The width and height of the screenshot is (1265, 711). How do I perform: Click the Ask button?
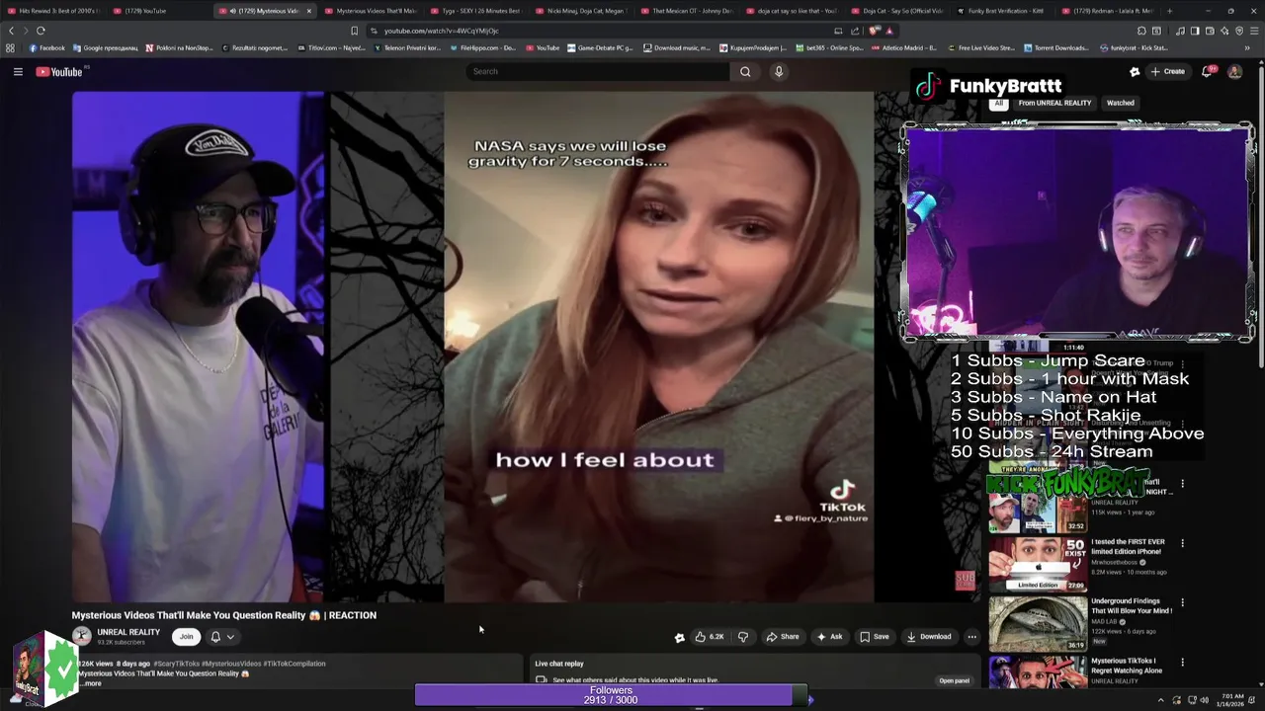[829, 637]
